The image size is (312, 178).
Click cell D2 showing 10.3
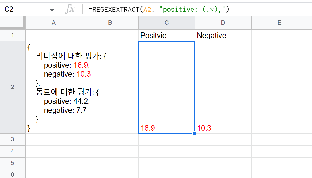click(223, 87)
